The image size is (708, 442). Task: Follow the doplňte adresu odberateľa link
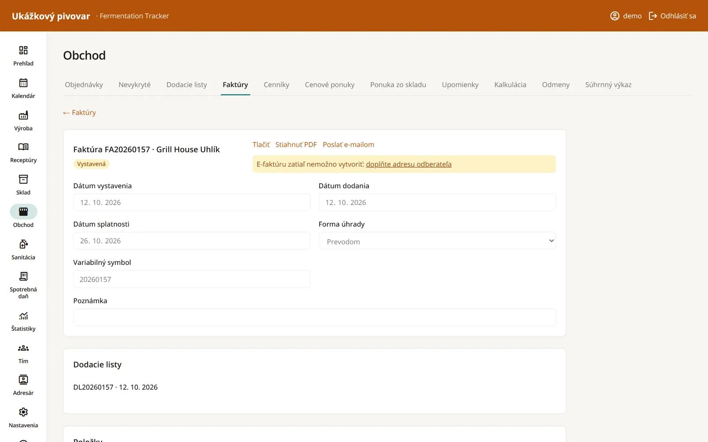click(409, 164)
